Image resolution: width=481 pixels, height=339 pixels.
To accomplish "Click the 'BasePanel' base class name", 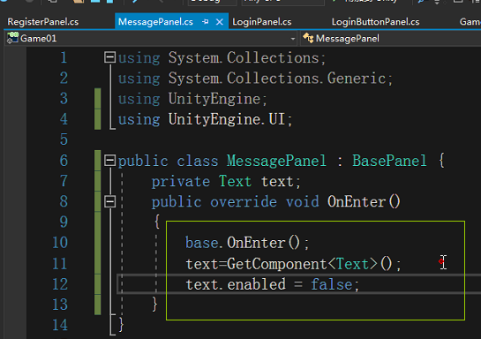I will point(389,161).
